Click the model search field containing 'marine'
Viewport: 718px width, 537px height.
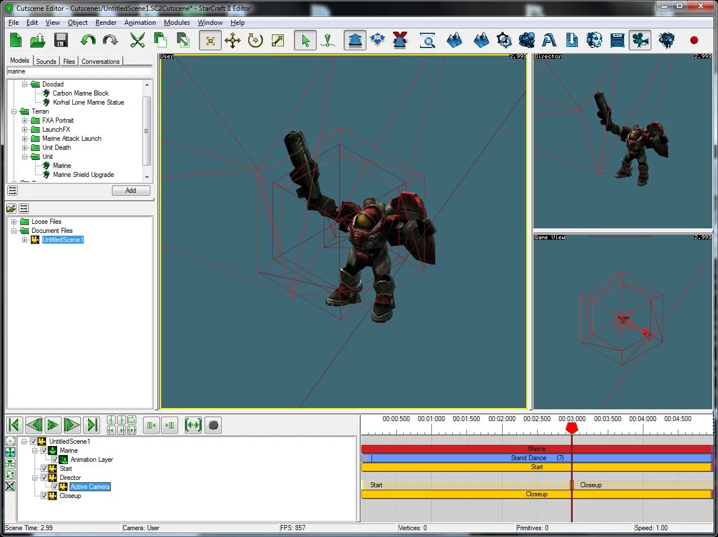79,71
